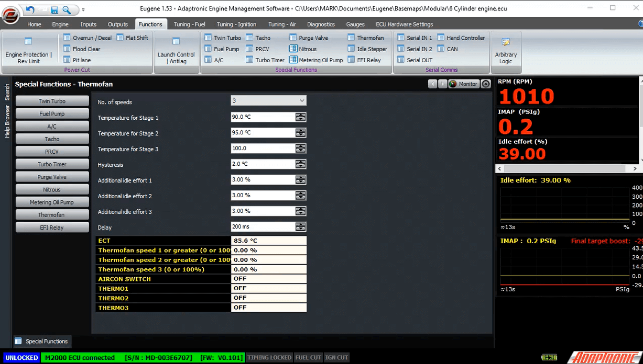Click the save disk icon
643x364 pixels.
coord(53,9)
